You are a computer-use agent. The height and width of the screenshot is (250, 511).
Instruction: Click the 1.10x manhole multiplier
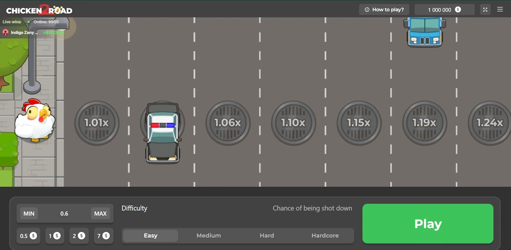pos(293,123)
